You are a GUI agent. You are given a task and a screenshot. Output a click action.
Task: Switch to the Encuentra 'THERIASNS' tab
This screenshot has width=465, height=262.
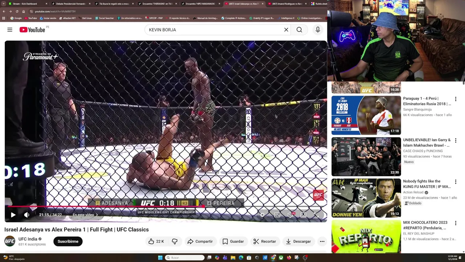coord(157,4)
